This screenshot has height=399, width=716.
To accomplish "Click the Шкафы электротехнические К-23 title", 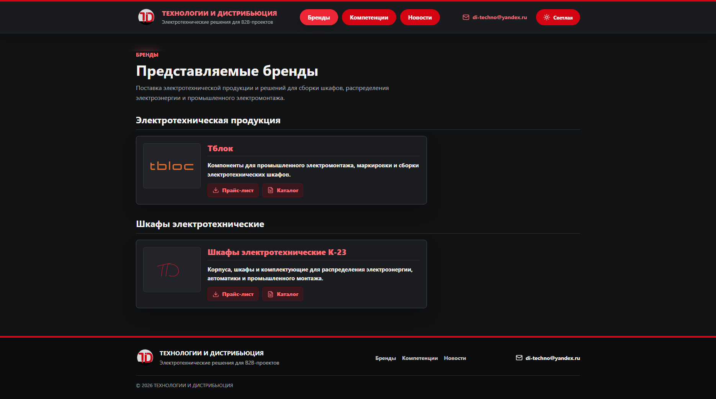I will (277, 252).
